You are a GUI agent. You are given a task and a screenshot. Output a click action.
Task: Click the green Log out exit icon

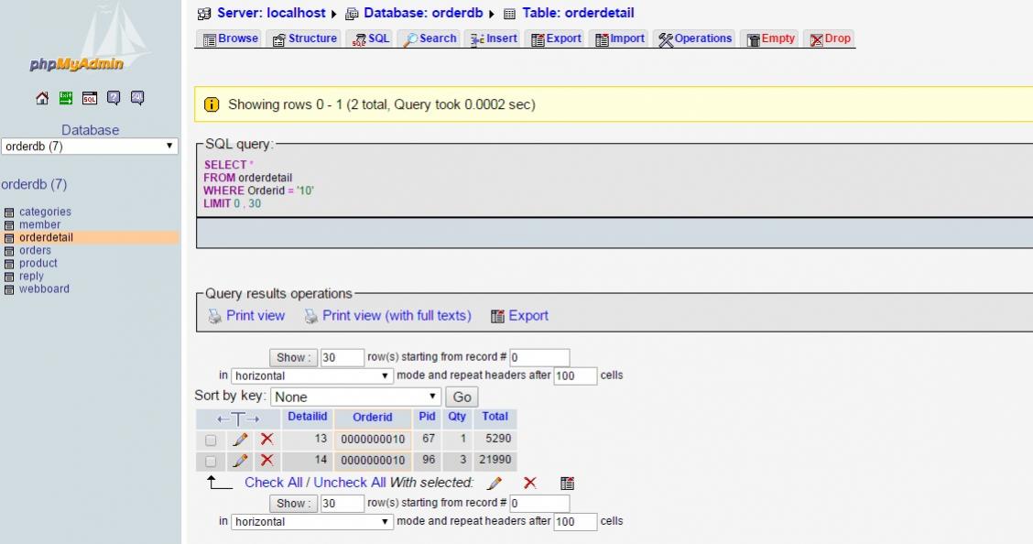point(66,98)
